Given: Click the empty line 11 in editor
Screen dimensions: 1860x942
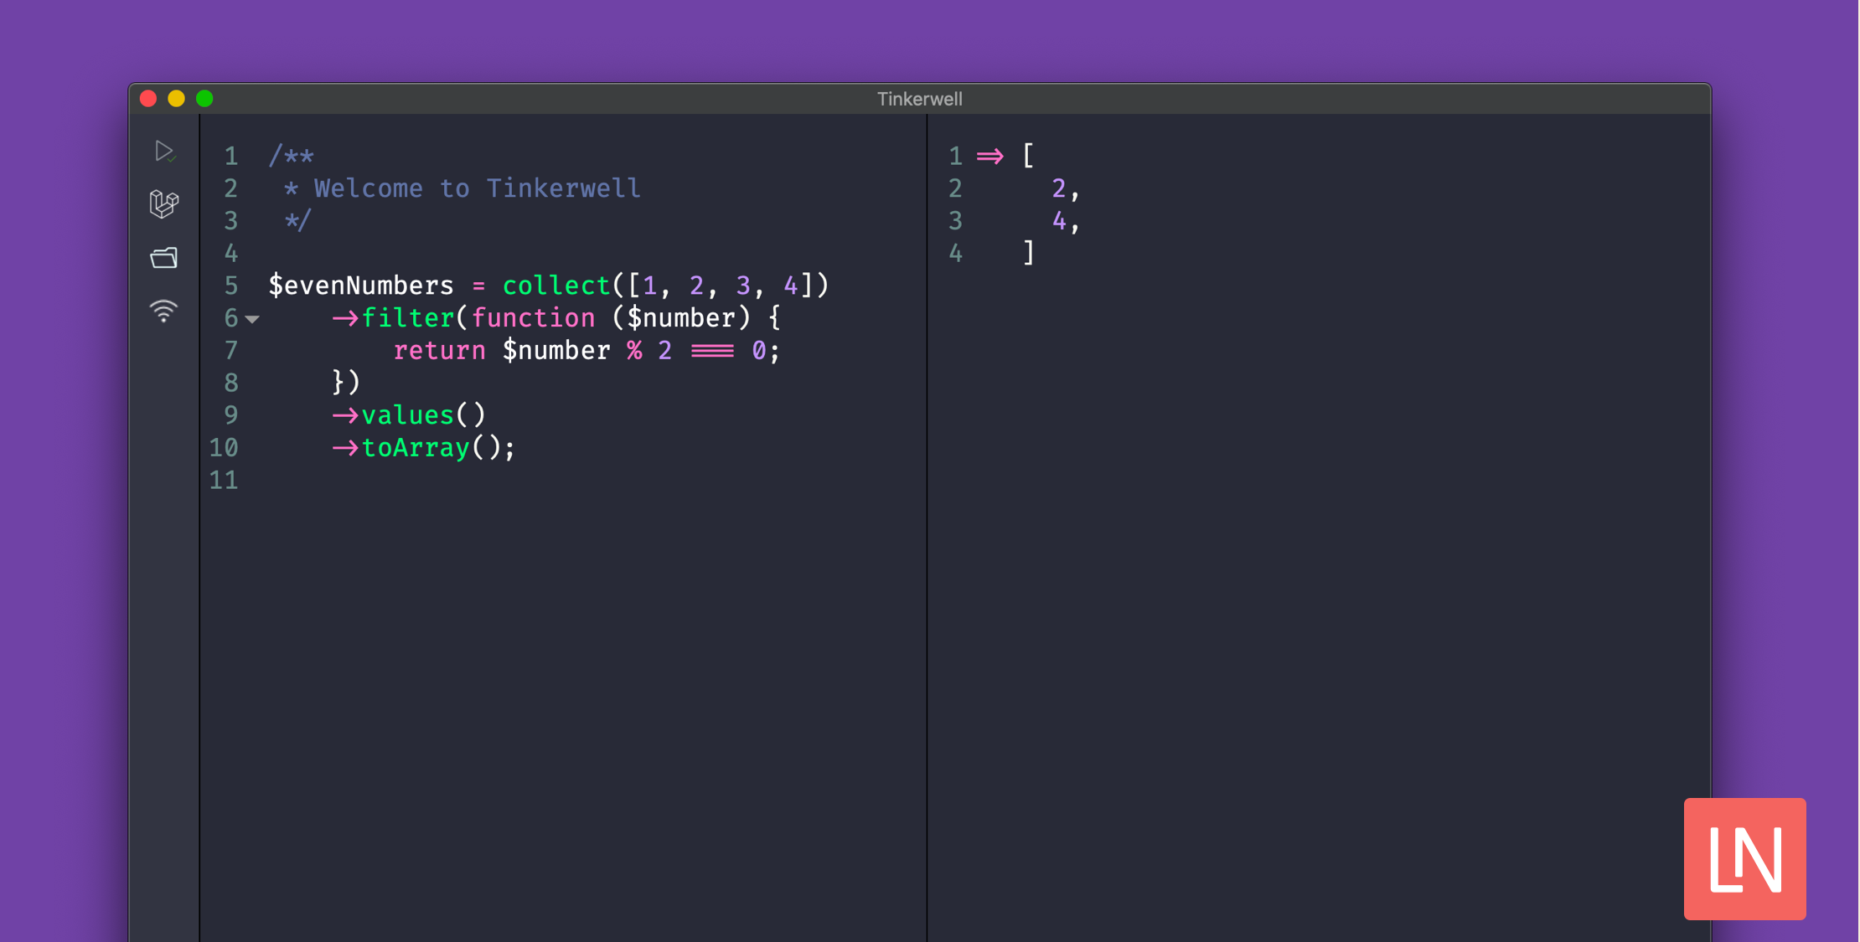Looking at the screenshot, I should click(x=586, y=481).
